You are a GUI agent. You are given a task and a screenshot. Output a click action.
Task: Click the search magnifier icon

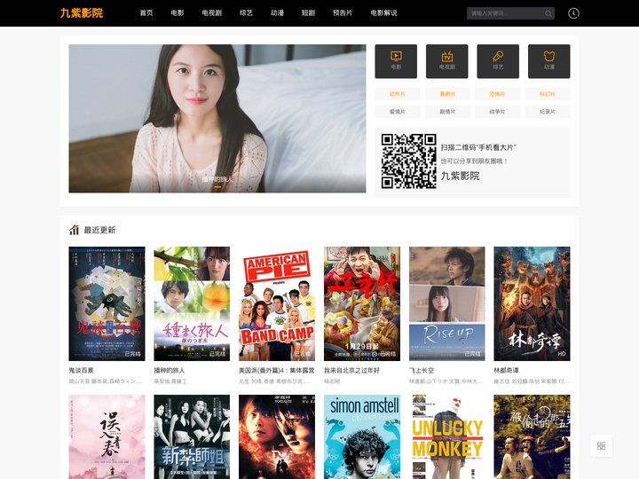(548, 13)
